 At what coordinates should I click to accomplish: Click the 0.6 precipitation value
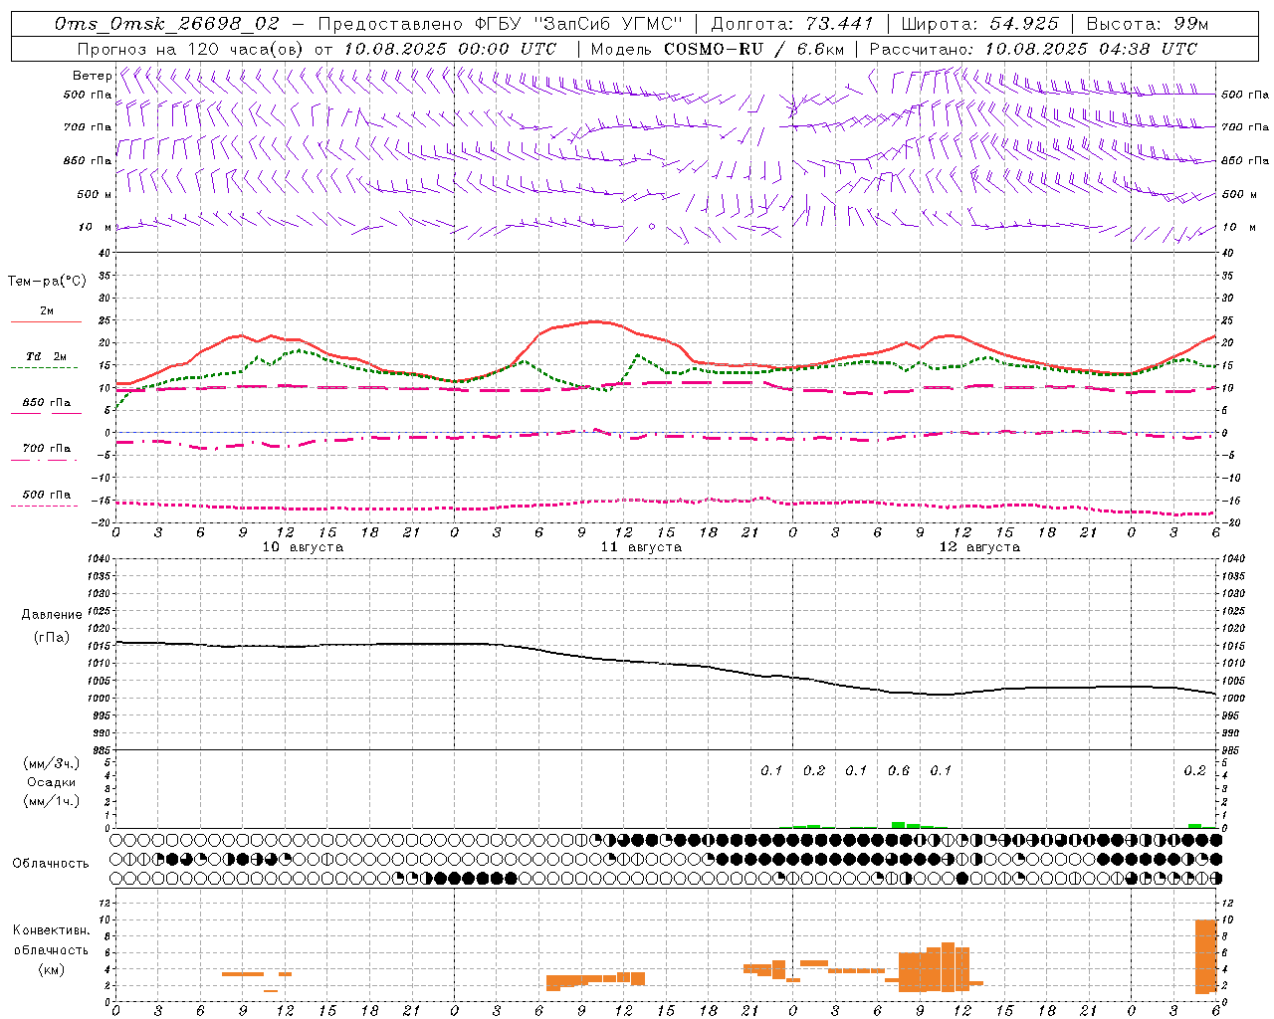[899, 771]
